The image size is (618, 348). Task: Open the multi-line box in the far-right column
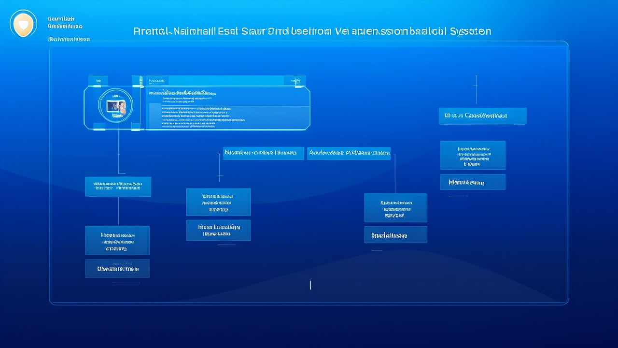click(x=473, y=155)
